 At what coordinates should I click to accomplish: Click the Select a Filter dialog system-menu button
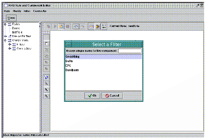68,45
